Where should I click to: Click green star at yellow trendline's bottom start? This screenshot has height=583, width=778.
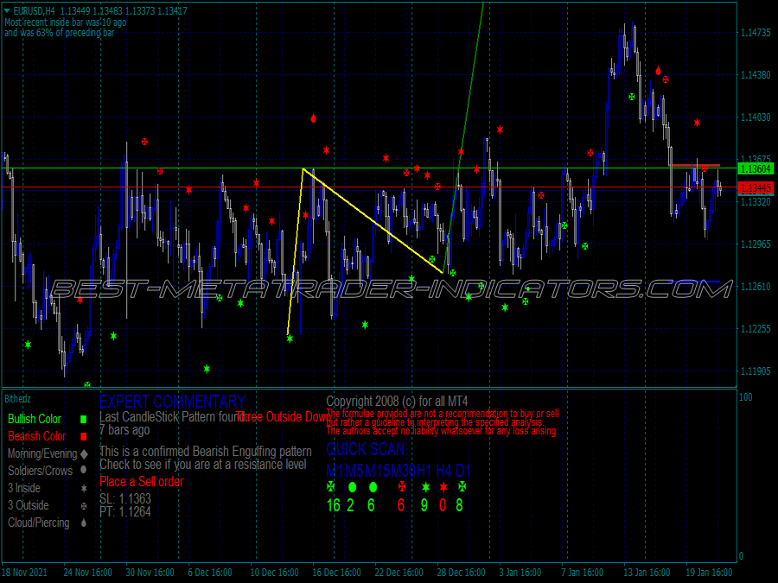tap(290, 339)
